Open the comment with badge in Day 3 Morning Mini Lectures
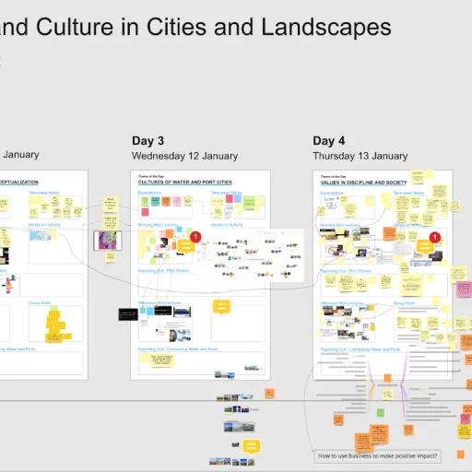 pos(185,246)
